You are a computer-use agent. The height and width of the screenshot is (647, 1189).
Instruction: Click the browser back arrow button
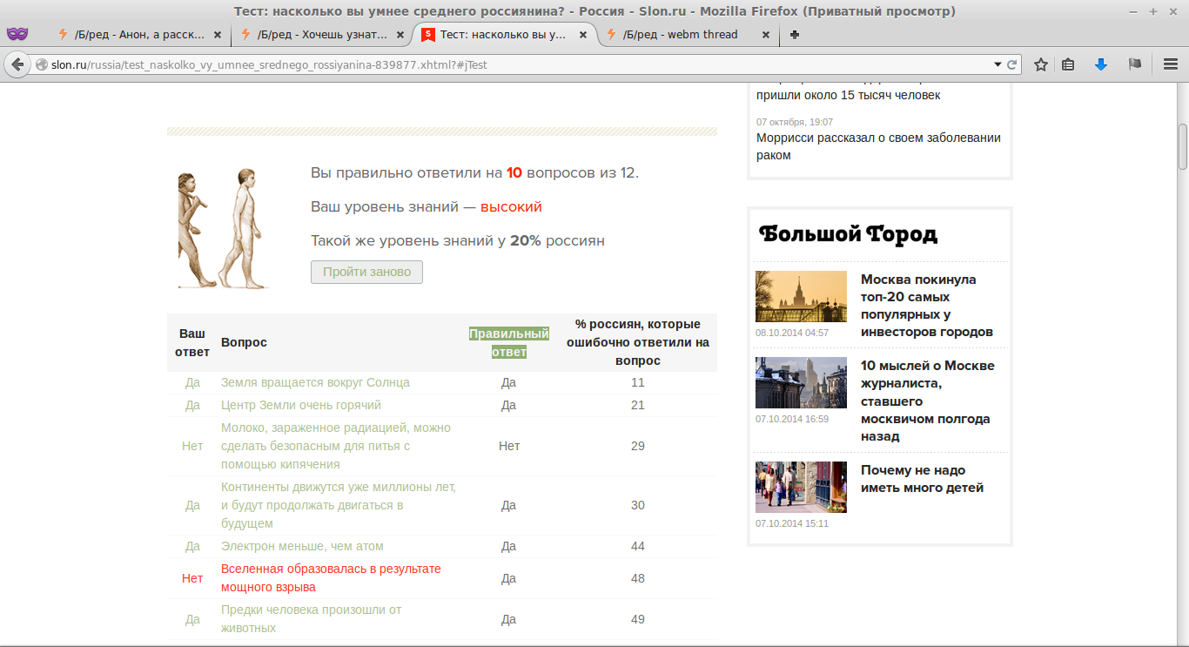click(x=17, y=64)
